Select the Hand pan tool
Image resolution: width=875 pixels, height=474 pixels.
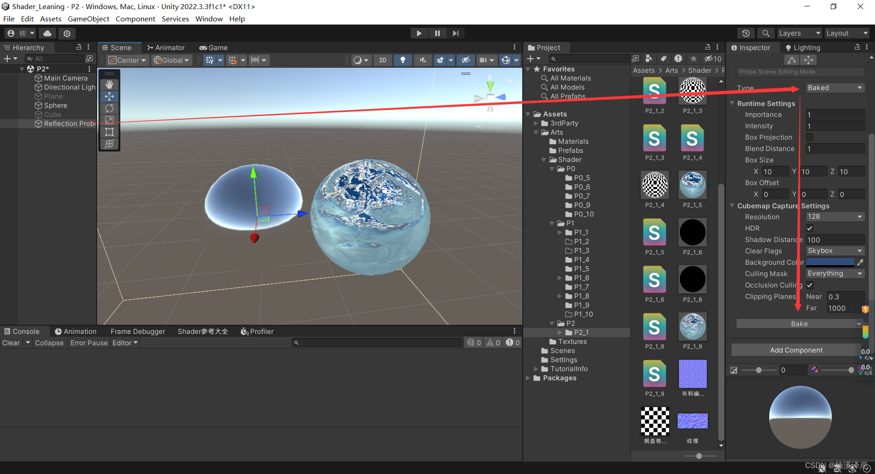coord(109,84)
